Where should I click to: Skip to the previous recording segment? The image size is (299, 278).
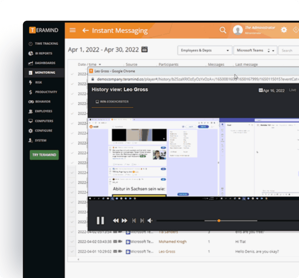[x=134, y=221]
